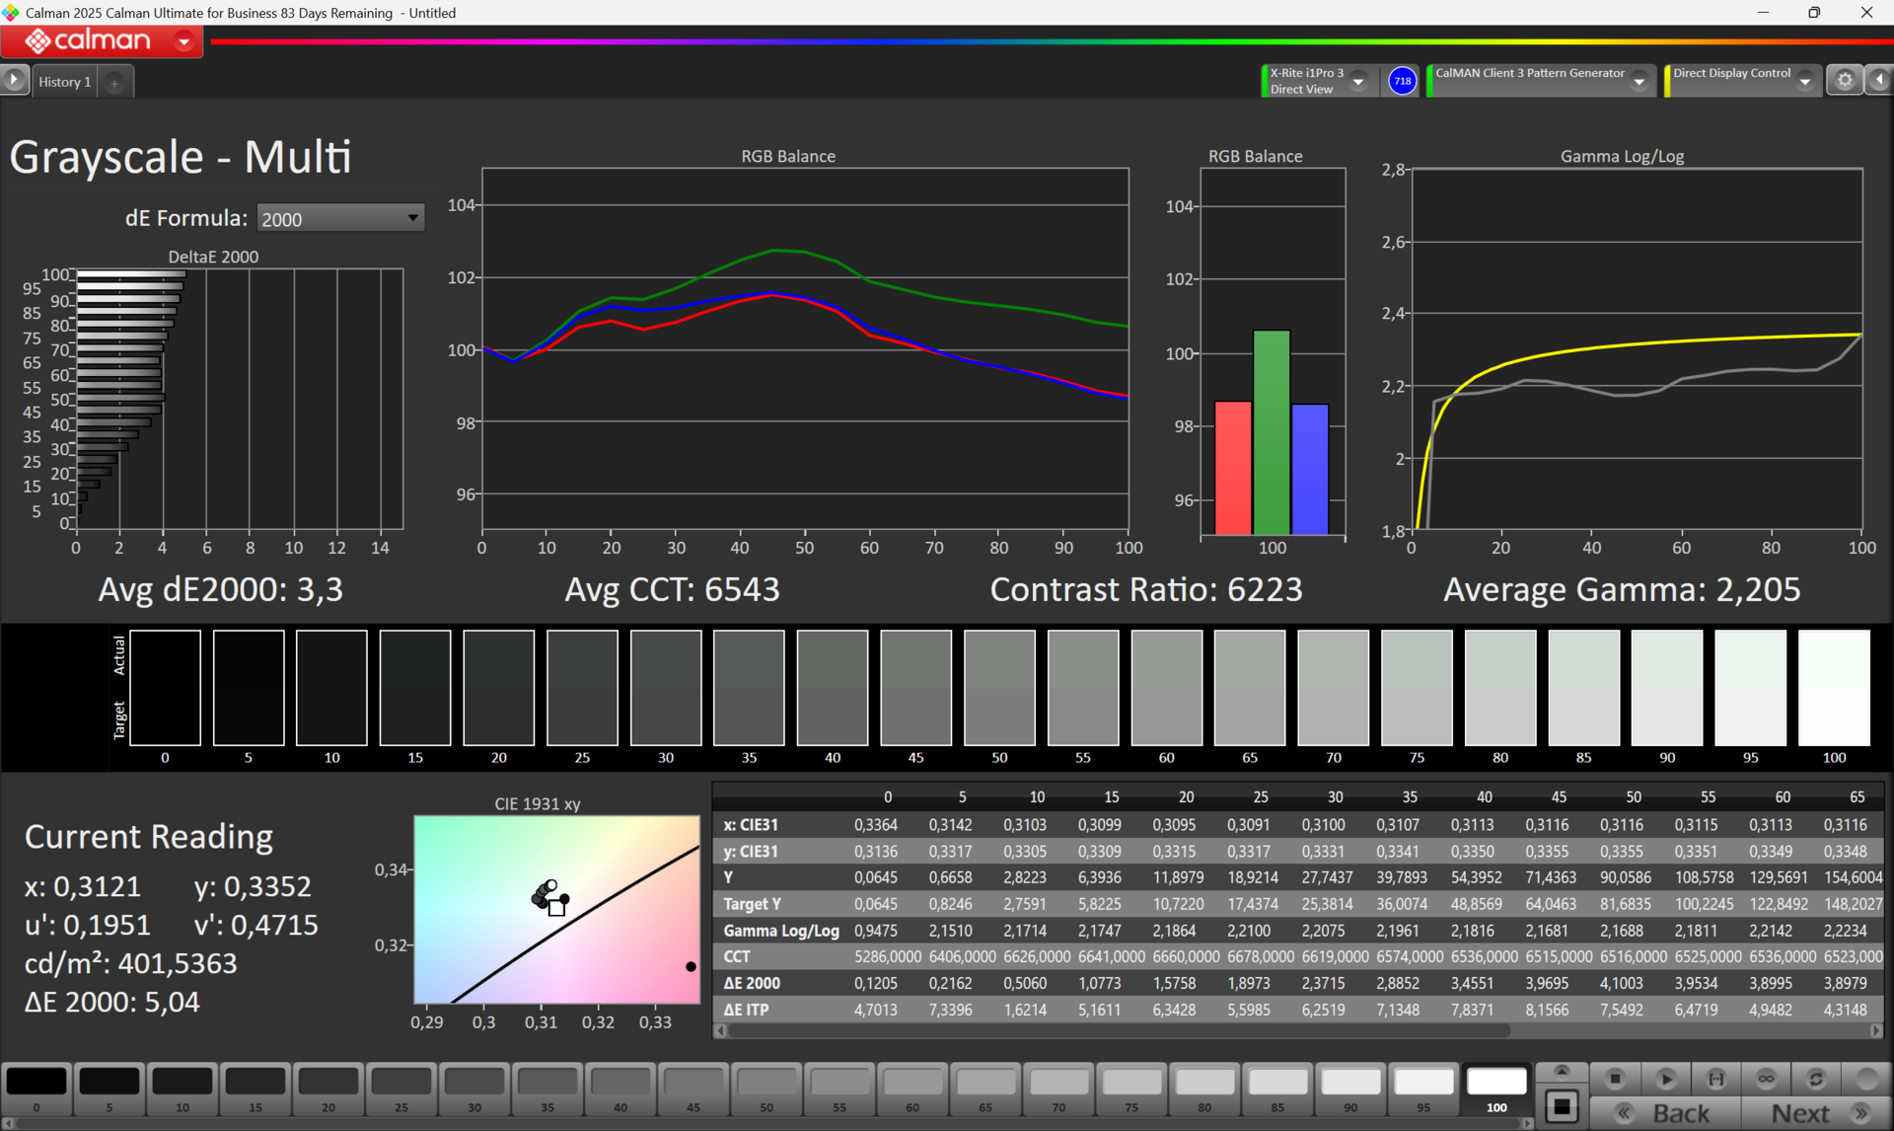The width and height of the screenshot is (1894, 1131).
Task: Click the stop measurement icon
Action: [x=1615, y=1079]
